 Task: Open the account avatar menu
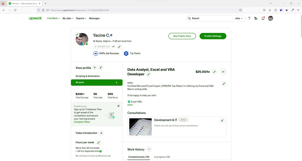[270, 18]
